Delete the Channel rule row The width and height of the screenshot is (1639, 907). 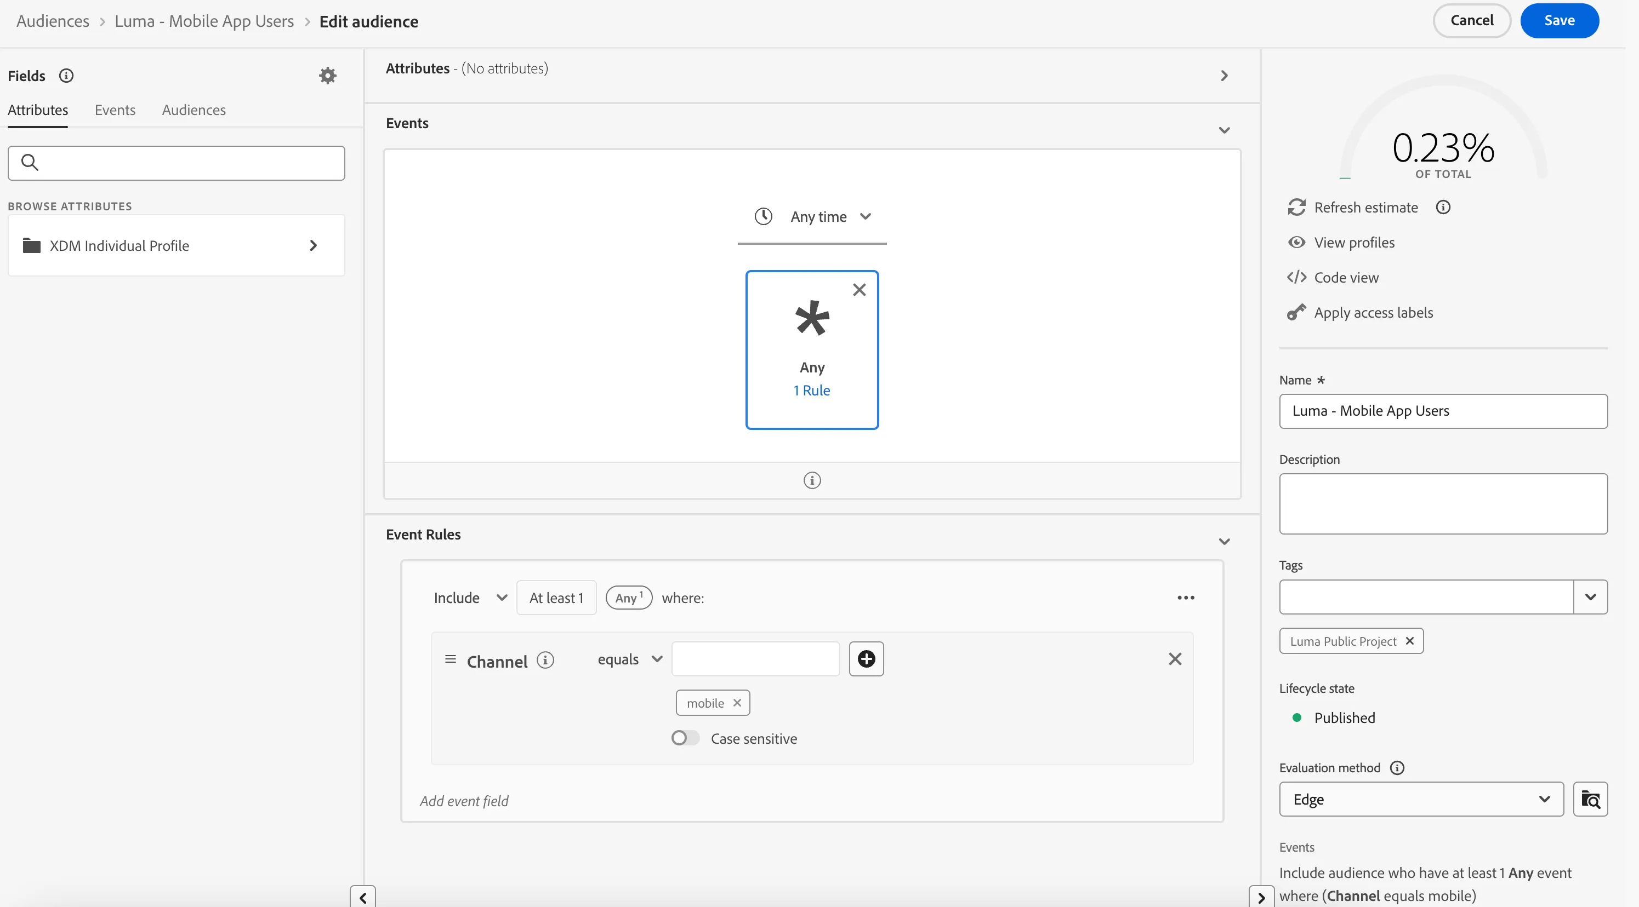[x=1175, y=658]
